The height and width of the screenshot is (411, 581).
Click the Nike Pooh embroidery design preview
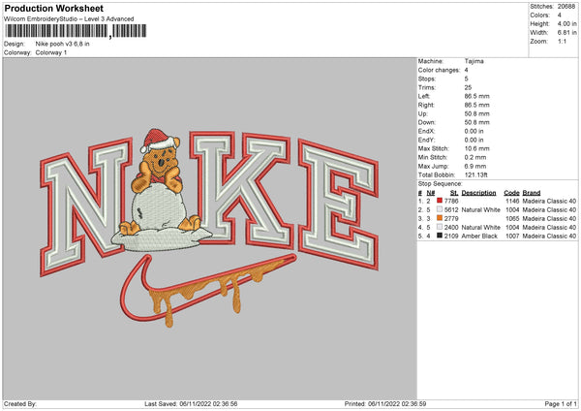coord(210,228)
